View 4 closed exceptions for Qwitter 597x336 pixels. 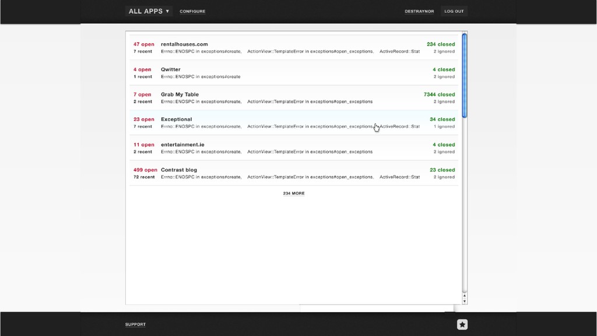coord(444,69)
